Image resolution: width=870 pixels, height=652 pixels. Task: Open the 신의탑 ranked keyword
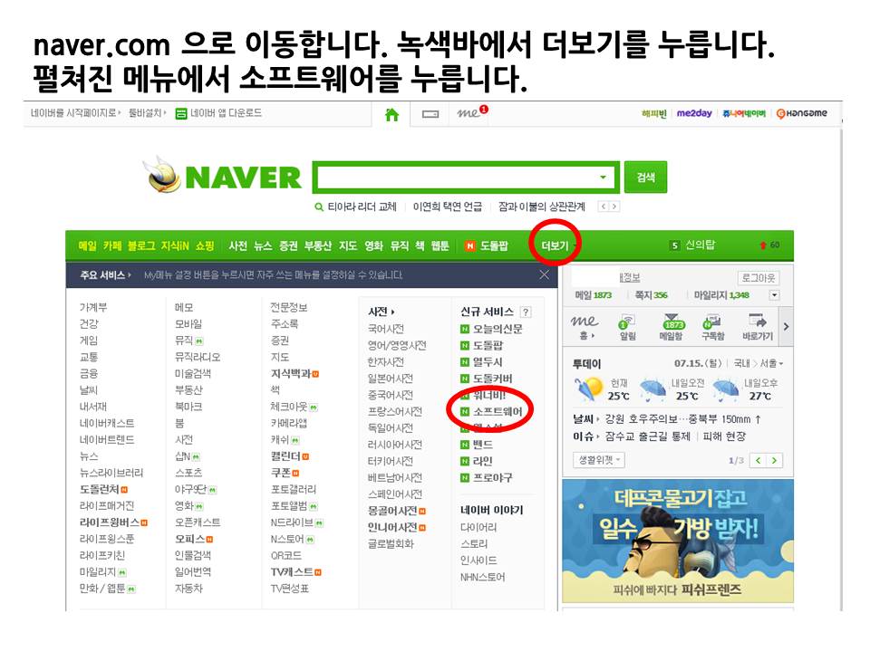pyautogui.click(x=701, y=244)
